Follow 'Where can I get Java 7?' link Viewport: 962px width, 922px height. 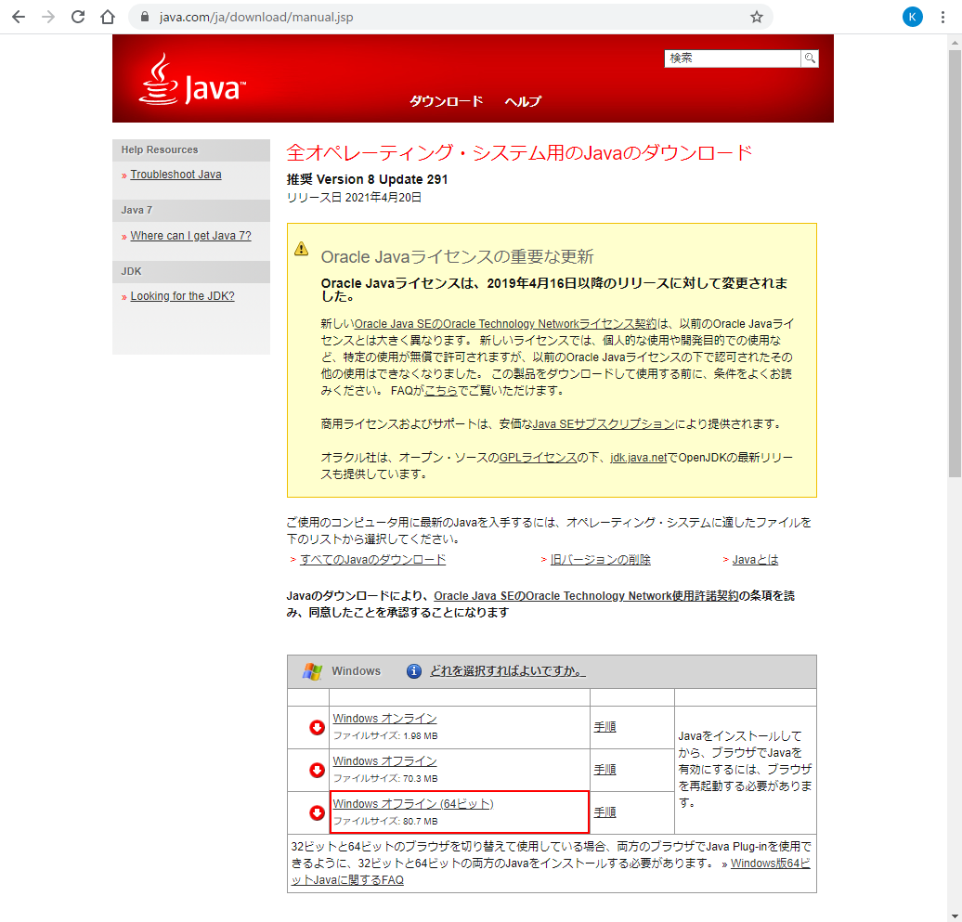(190, 236)
